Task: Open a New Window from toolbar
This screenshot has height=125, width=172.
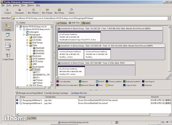Action: pos(33,11)
